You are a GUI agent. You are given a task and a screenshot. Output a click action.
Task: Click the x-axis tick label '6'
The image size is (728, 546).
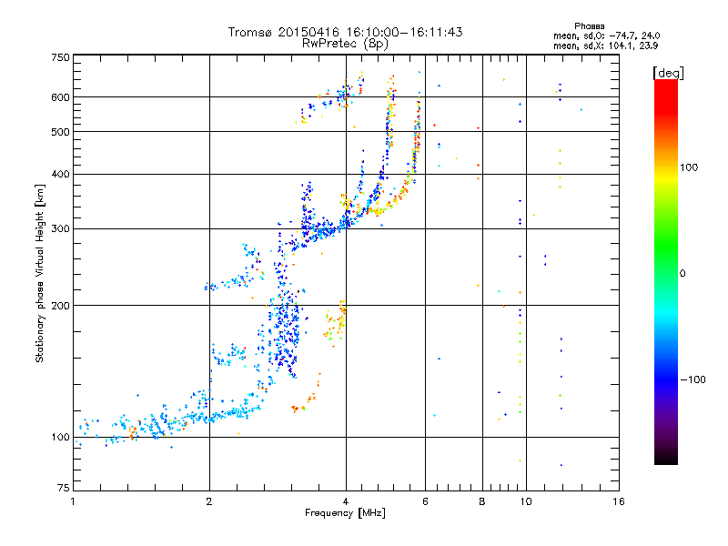point(425,501)
